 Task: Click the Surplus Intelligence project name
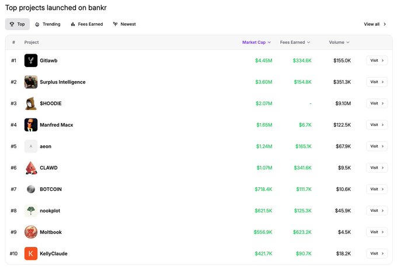[62, 82]
